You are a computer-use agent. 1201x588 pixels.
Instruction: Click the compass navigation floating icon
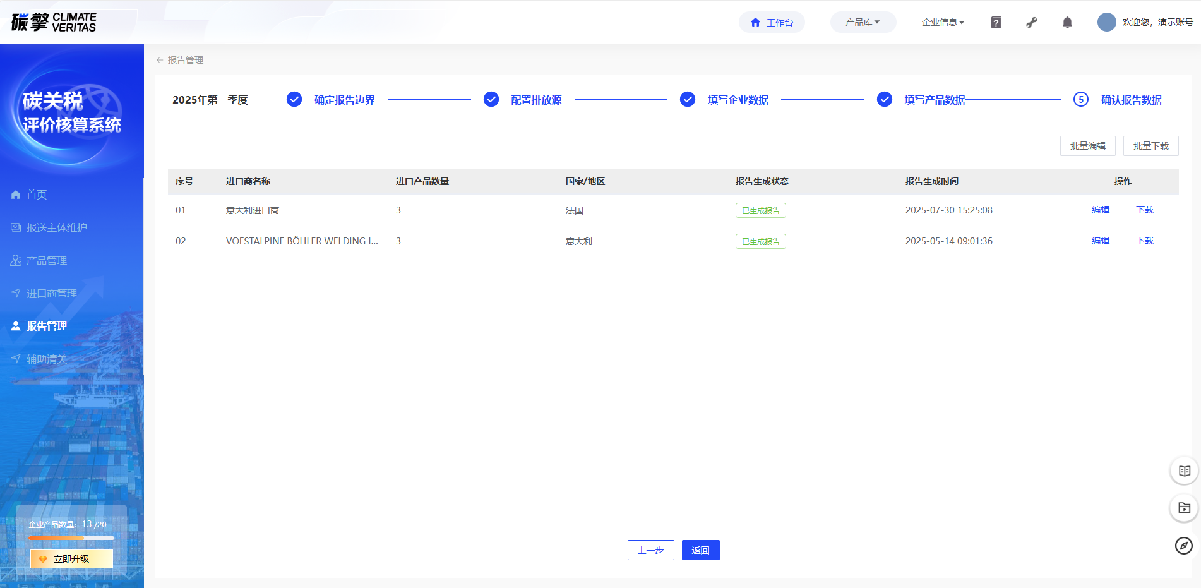pyautogui.click(x=1184, y=546)
